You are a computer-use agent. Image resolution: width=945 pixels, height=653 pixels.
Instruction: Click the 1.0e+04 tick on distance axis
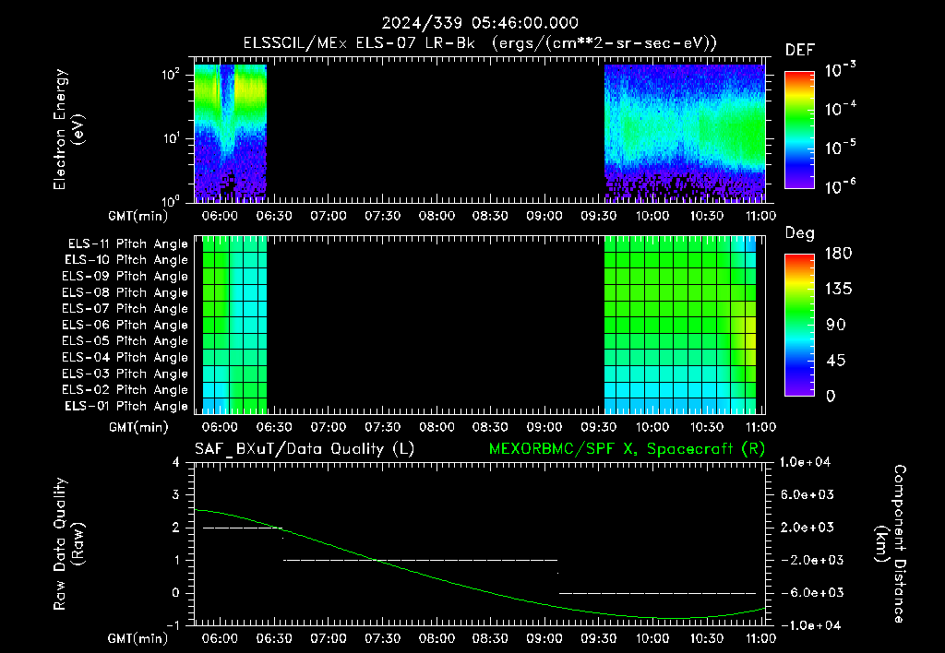coord(805,462)
